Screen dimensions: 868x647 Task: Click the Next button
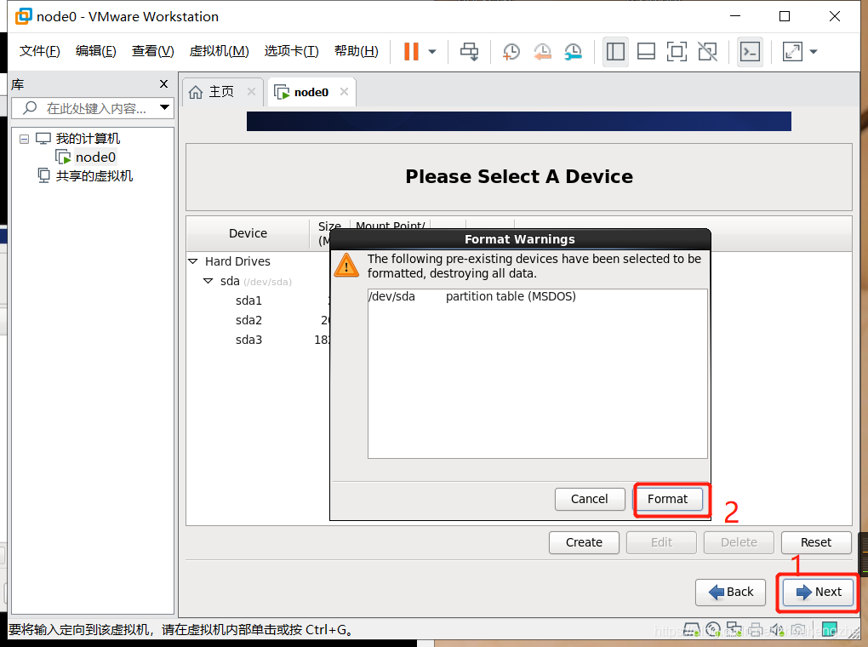[x=818, y=593]
